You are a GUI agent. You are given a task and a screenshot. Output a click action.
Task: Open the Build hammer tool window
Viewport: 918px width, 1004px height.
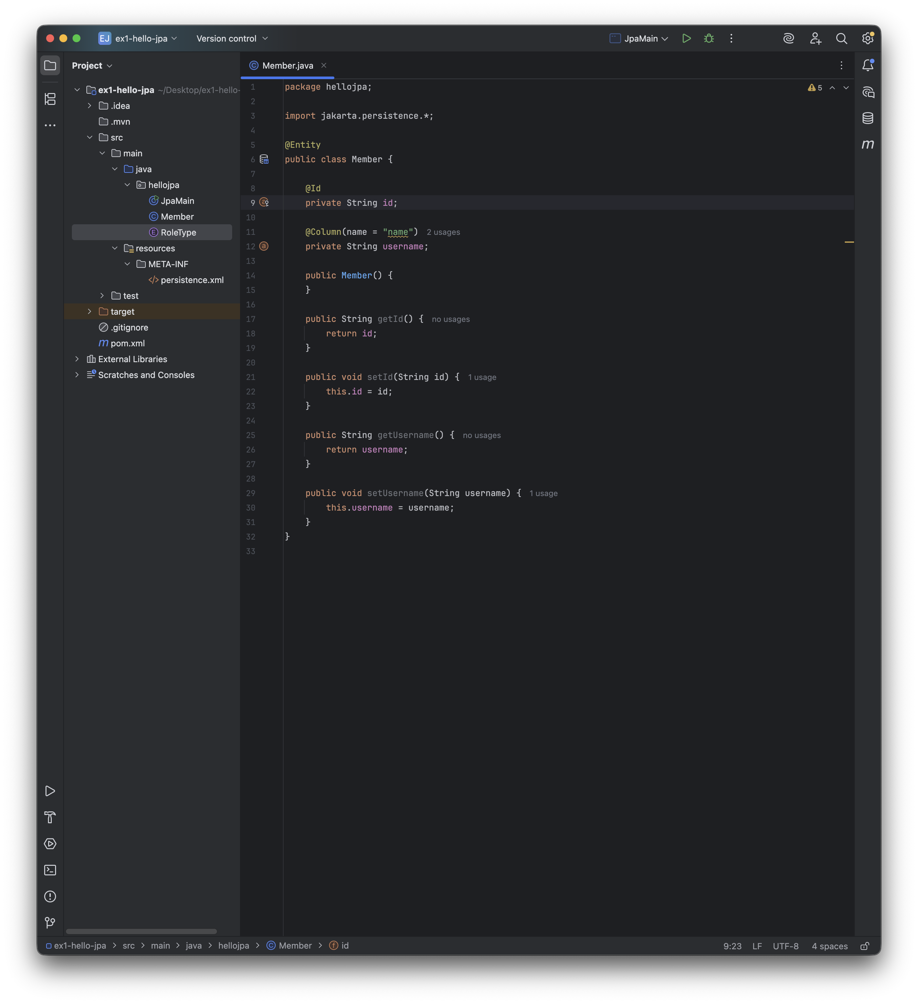pyautogui.click(x=50, y=817)
